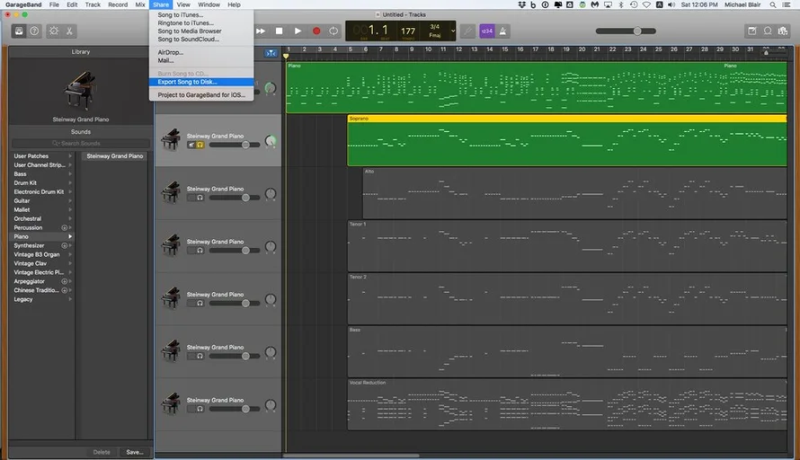Open Spotlight search in the macOS menu bar
Screen dimensions: 800x460
coord(773,4)
